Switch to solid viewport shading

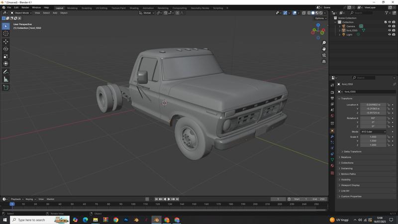tap(313, 13)
